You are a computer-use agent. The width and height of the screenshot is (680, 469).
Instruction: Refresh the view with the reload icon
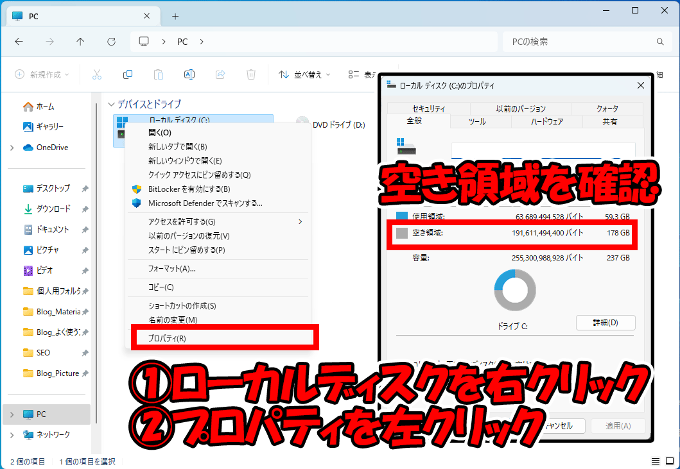tap(110, 41)
